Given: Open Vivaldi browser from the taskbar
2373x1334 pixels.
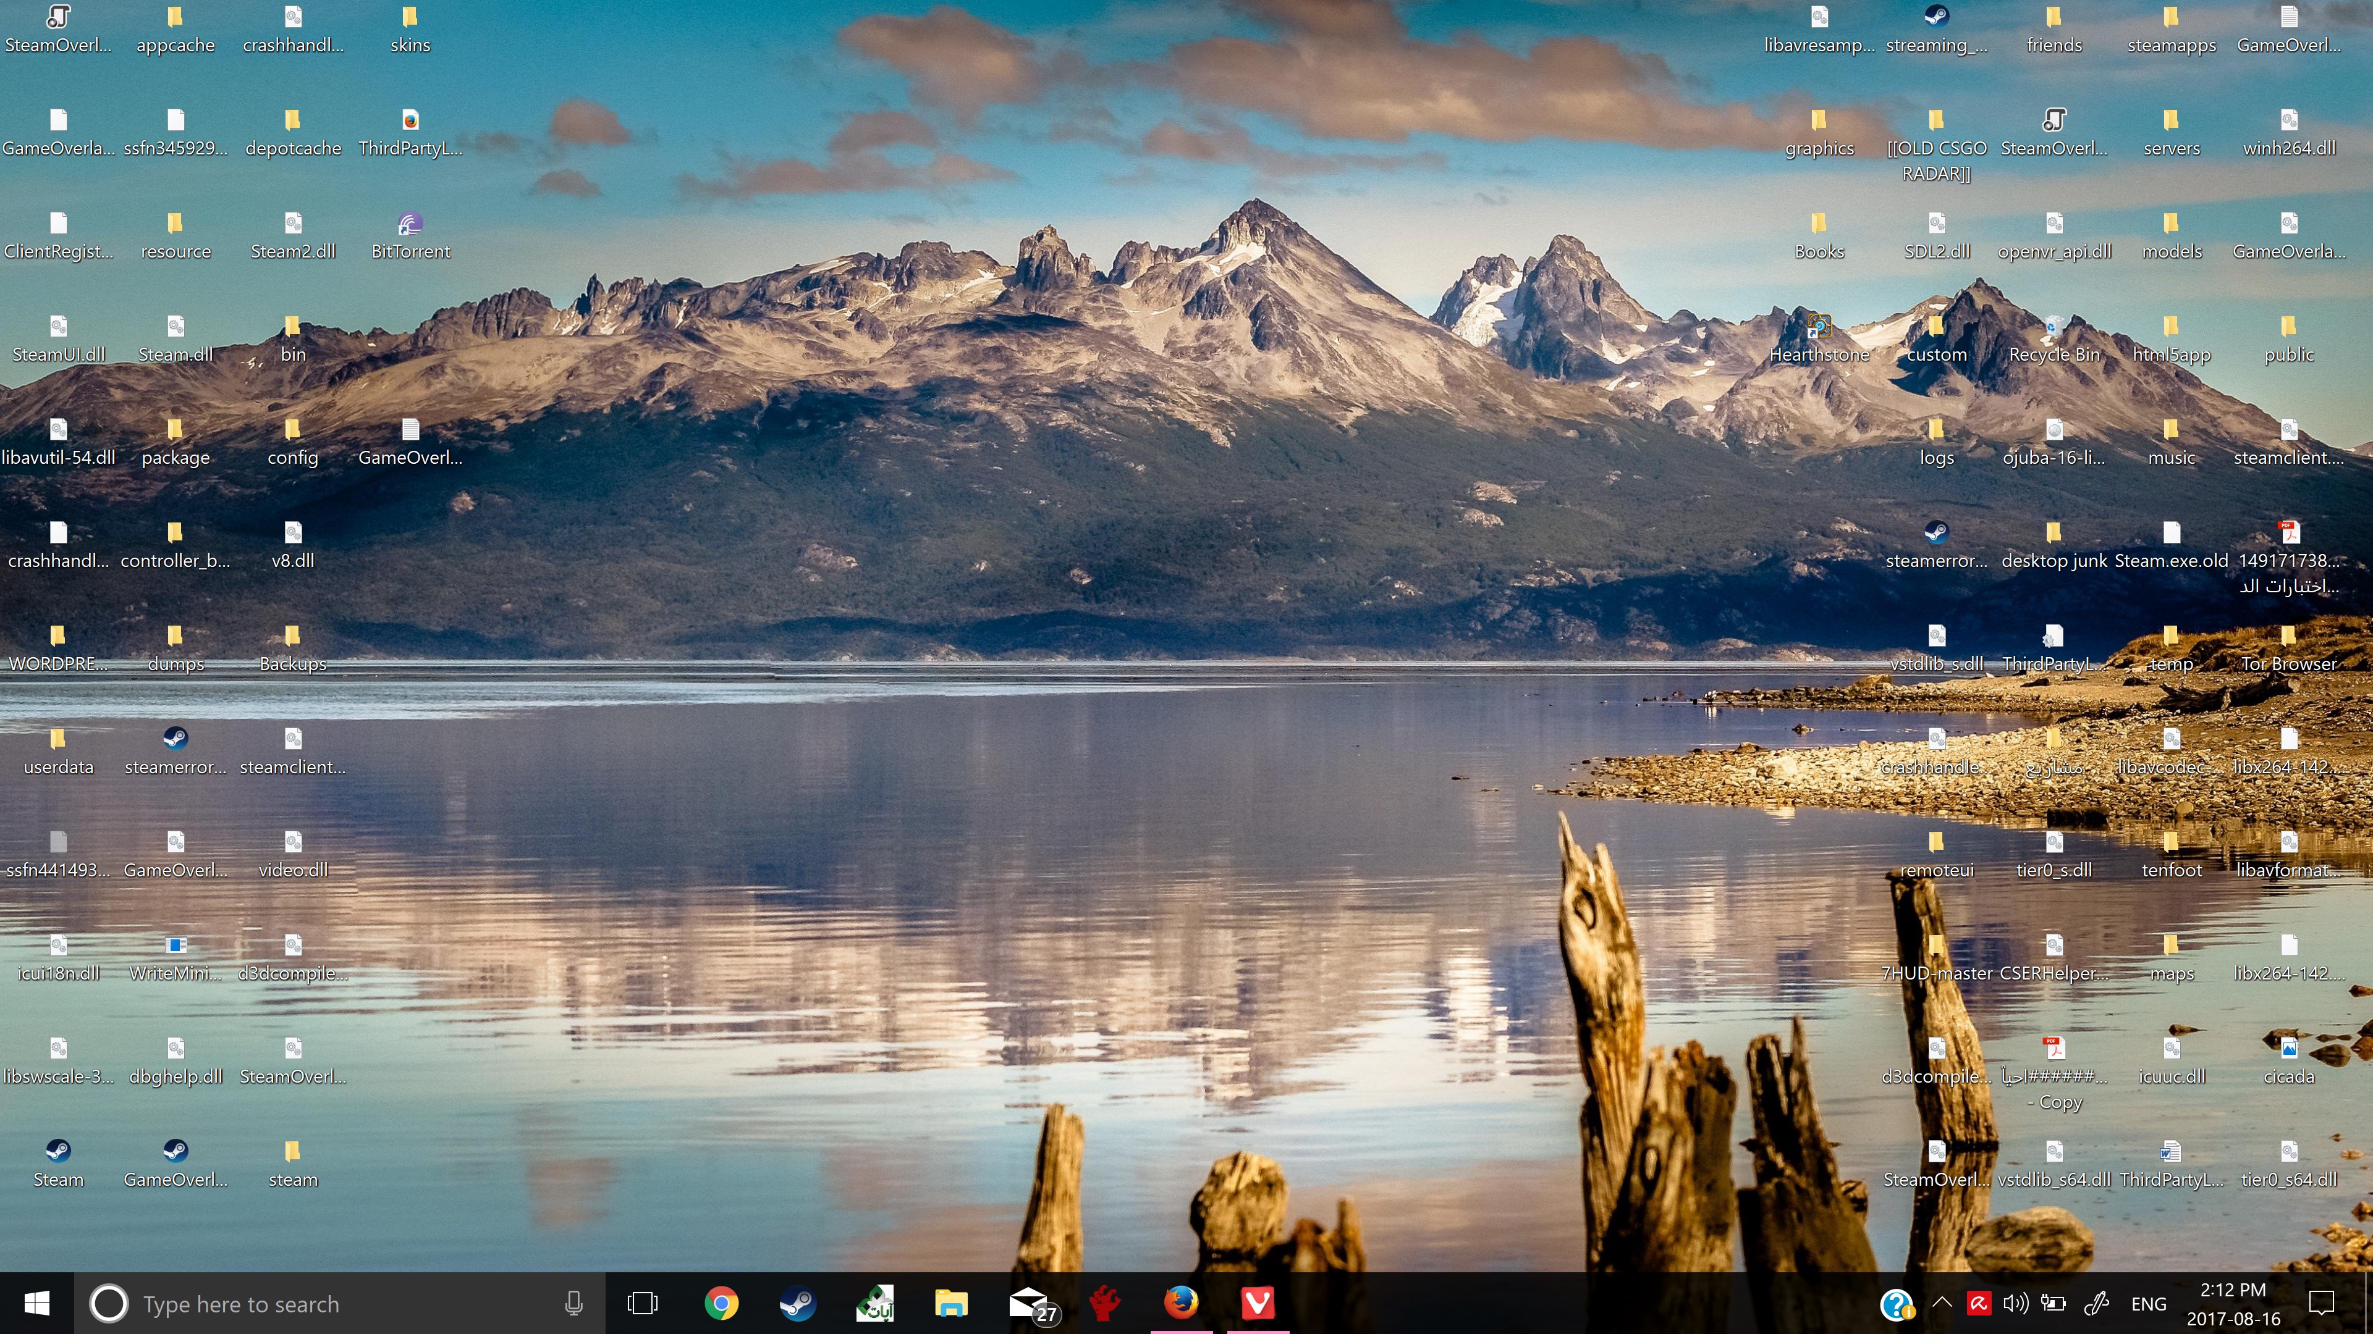Looking at the screenshot, I should 1258,1304.
